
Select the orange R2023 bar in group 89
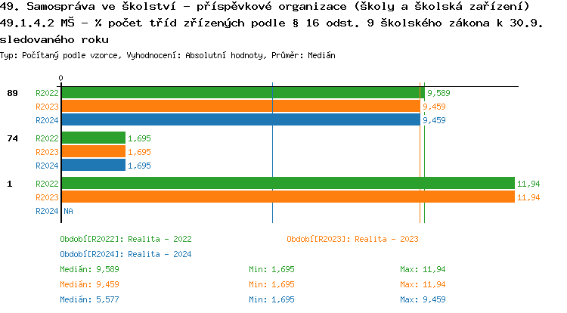click(x=240, y=107)
